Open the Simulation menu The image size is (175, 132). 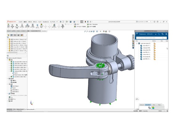click(x=46, y=22)
